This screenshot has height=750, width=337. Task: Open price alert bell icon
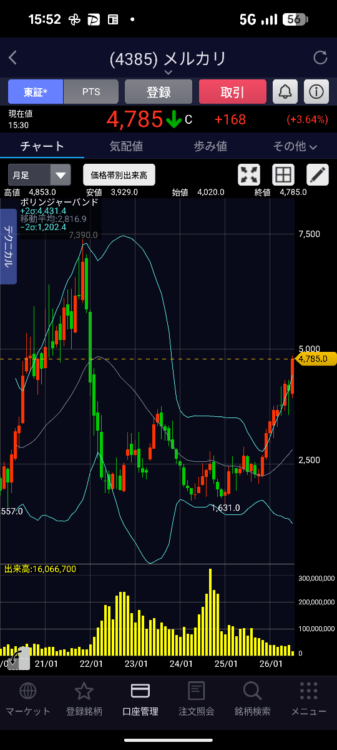click(285, 92)
